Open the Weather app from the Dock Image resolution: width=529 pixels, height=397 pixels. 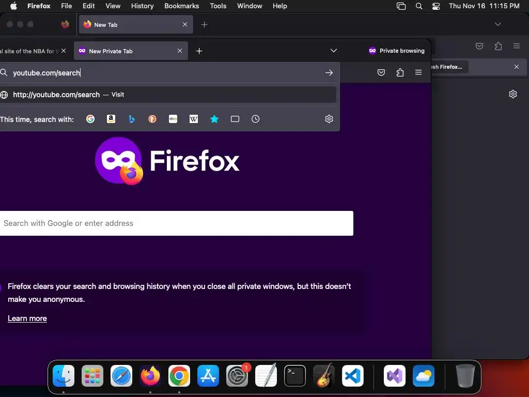point(424,376)
